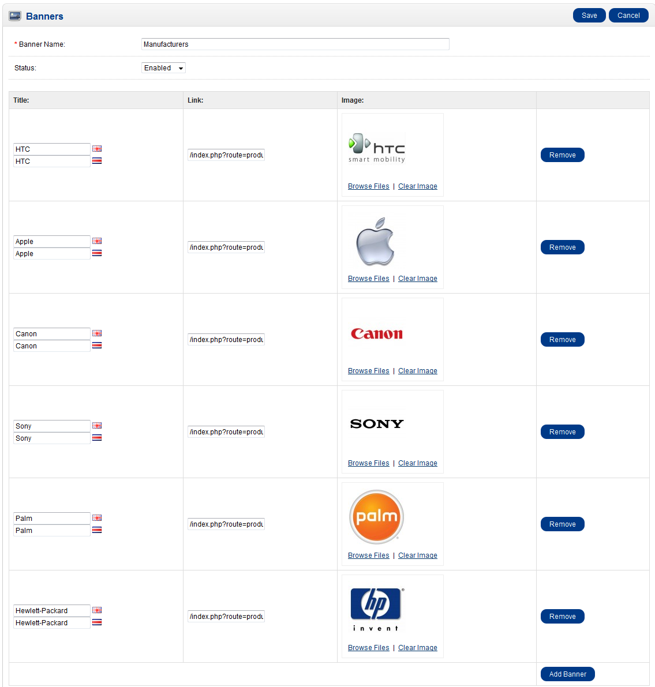Click the second flag icon beside Hewlett-Packard title
The width and height of the screenshot is (655, 687).
(97, 622)
